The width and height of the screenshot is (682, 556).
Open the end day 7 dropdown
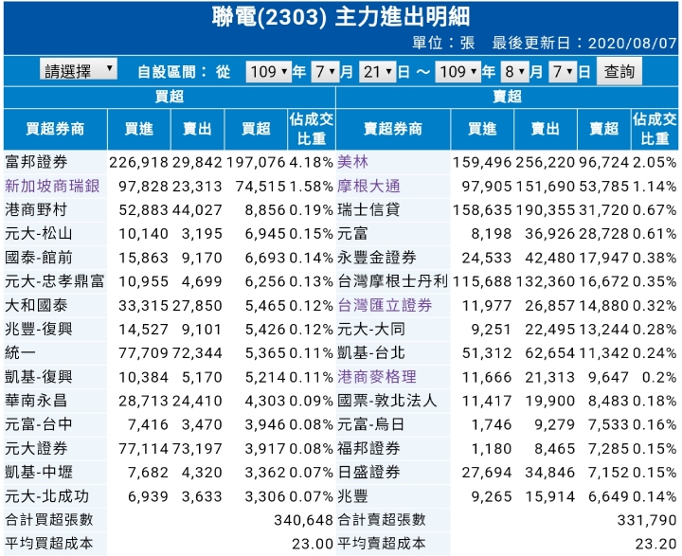563,71
